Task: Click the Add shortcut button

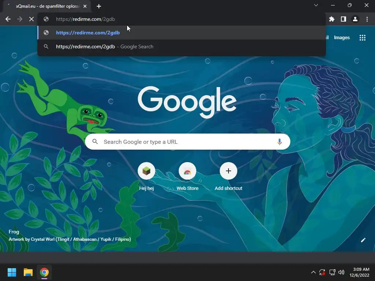Action: pyautogui.click(x=229, y=177)
